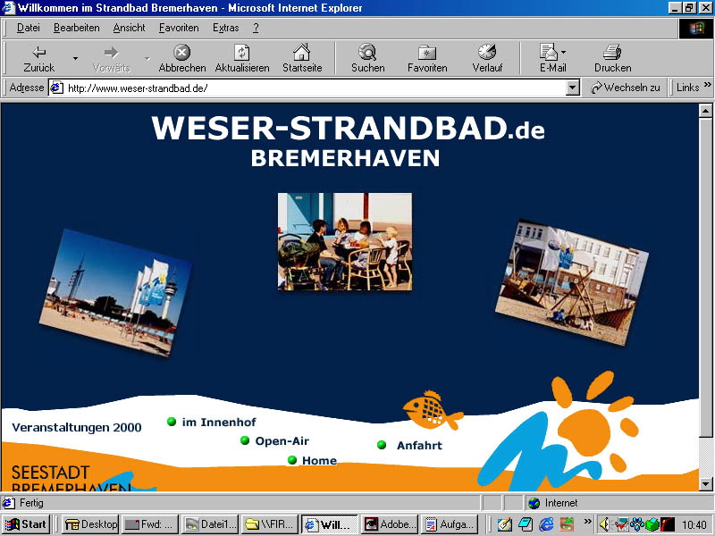Expand the Links bar chevron
715x536 pixels.
point(707,85)
